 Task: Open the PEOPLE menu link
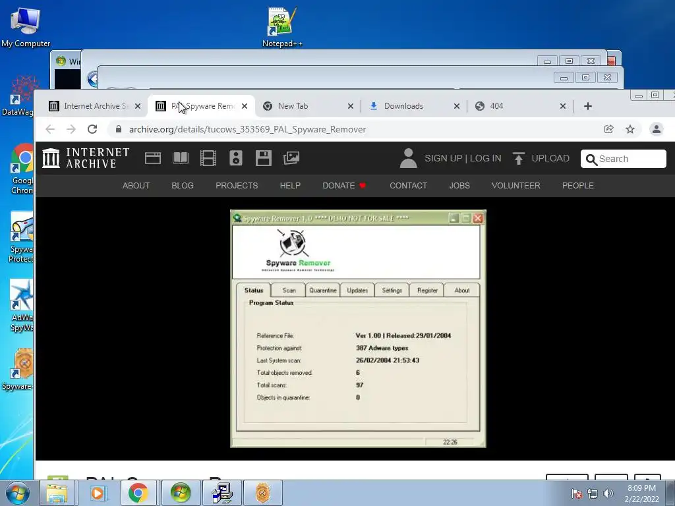coord(577,185)
